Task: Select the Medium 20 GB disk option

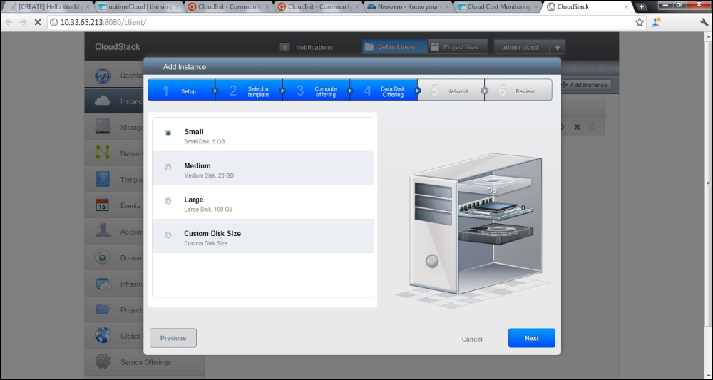Action: [x=168, y=167]
